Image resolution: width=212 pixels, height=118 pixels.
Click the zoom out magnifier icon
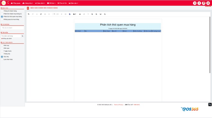[x=96, y=14]
